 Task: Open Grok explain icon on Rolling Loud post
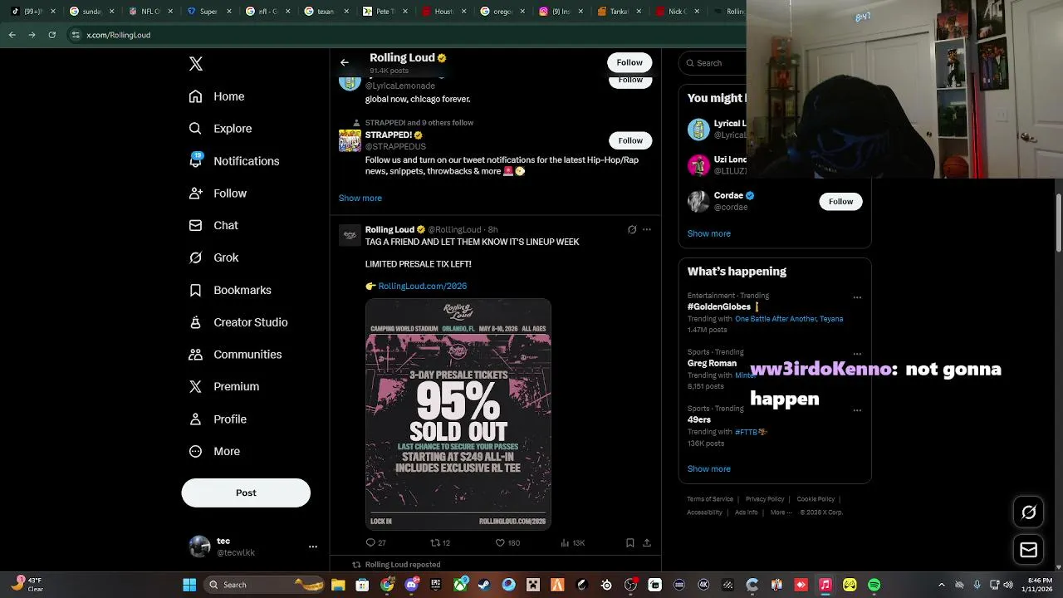click(632, 229)
